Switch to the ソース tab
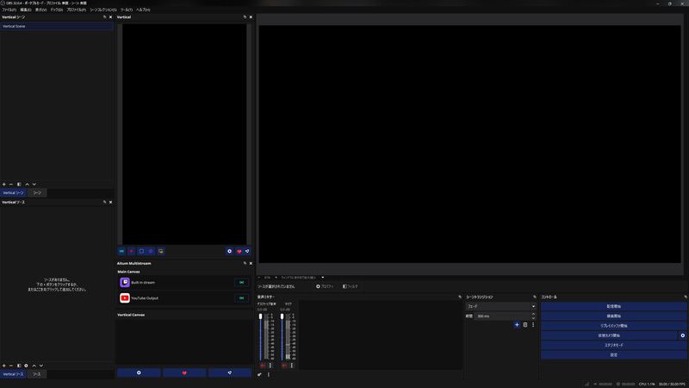Screen dimensions: 689x388 (36, 374)
